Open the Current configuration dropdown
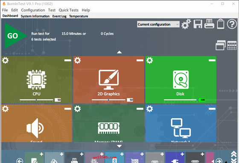 [x=158, y=24]
